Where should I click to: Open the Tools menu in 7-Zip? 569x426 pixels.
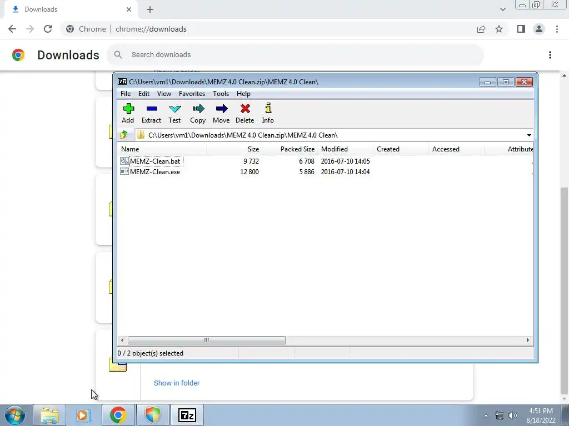[221, 93]
